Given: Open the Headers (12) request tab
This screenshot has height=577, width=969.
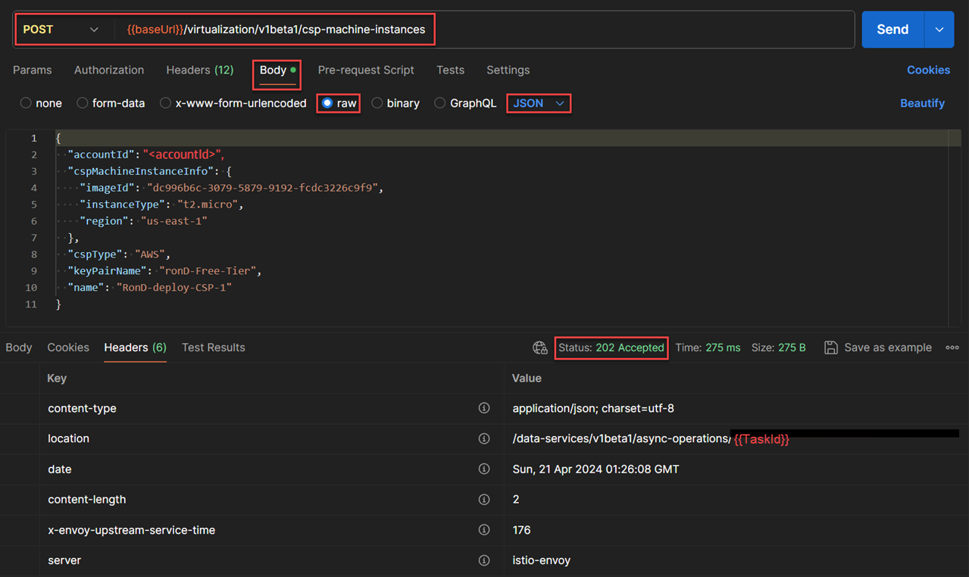Looking at the screenshot, I should point(200,70).
